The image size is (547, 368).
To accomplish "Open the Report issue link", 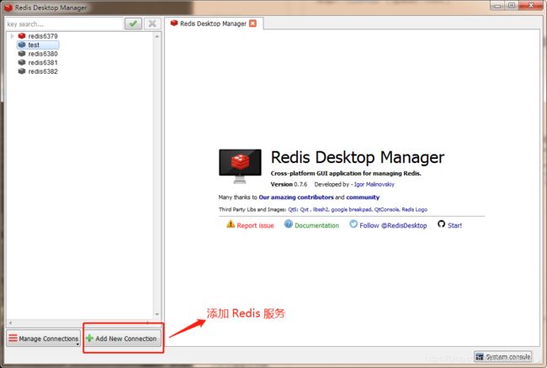I will [255, 226].
